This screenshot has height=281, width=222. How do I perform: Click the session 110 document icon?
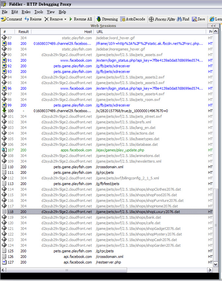point(4,167)
